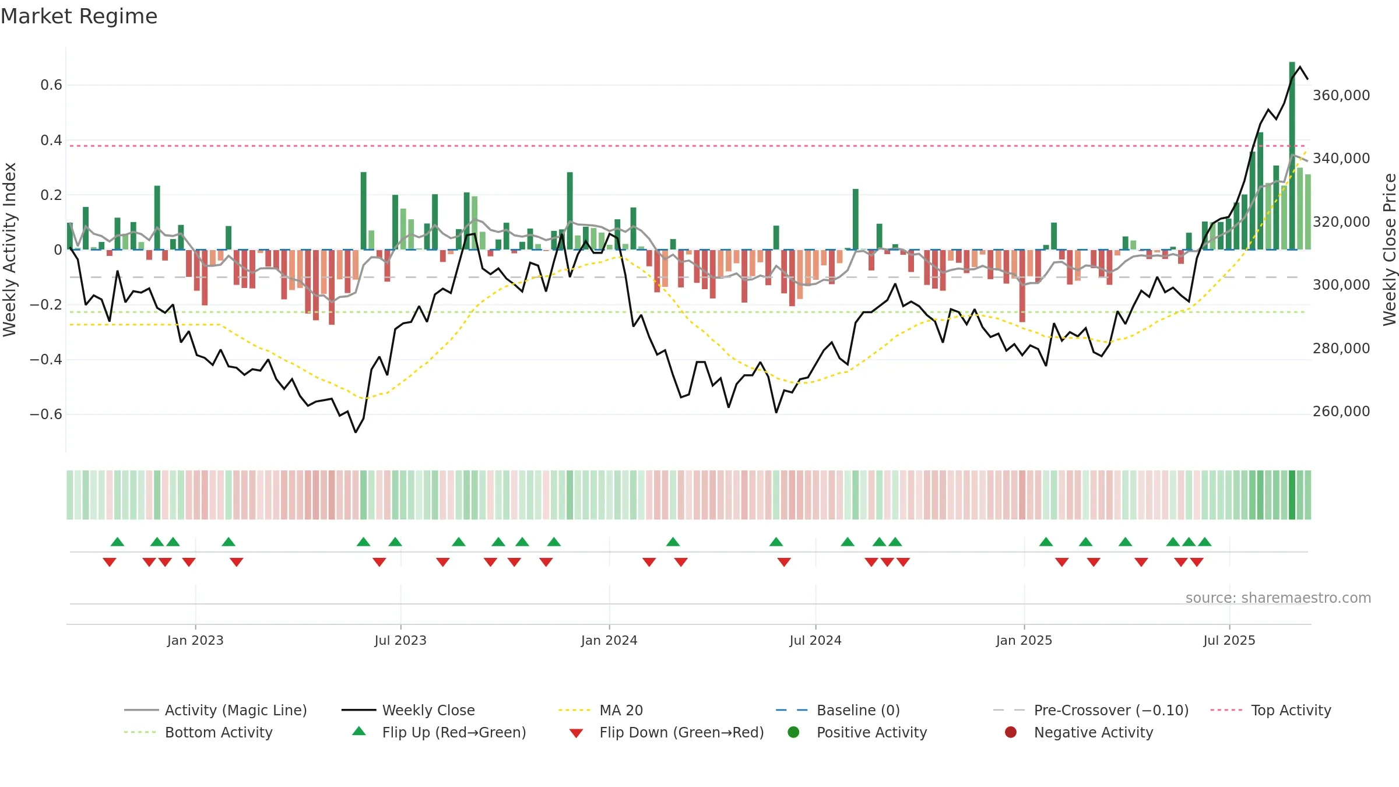1399x787 pixels.
Task: Toggle the Activity (Magic Line) legend entry
Action: [x=216, y=710]
